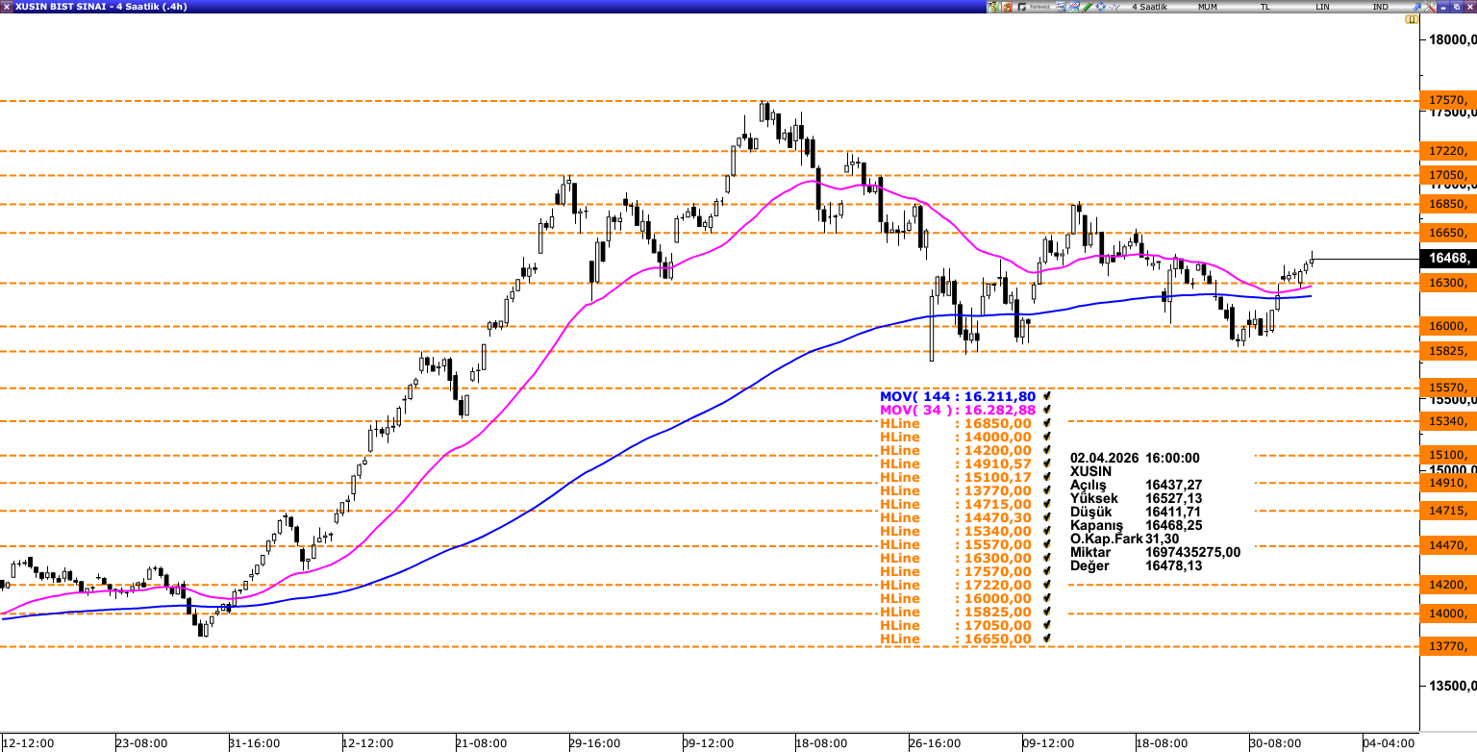This screenshot has height=752, width=1477.
Task: Click the 16468 current price label
Action: [1446, 259]
